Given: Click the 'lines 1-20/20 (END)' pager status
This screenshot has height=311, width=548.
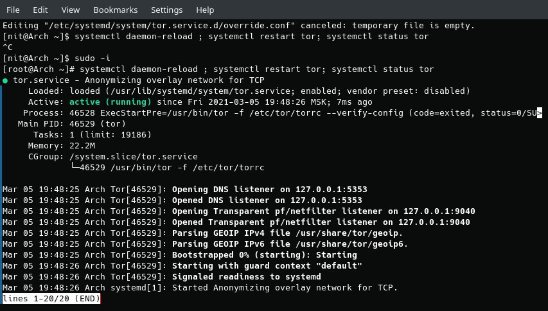Looking at the screenshot, I should (x=51, y=298).
